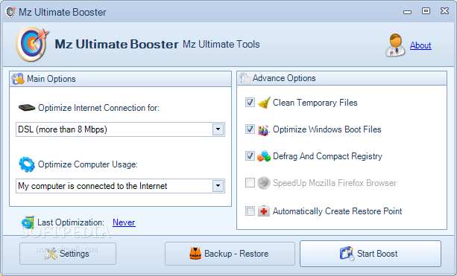
Task: Click the Start Boost button
Action: click(x=371, y=254)
